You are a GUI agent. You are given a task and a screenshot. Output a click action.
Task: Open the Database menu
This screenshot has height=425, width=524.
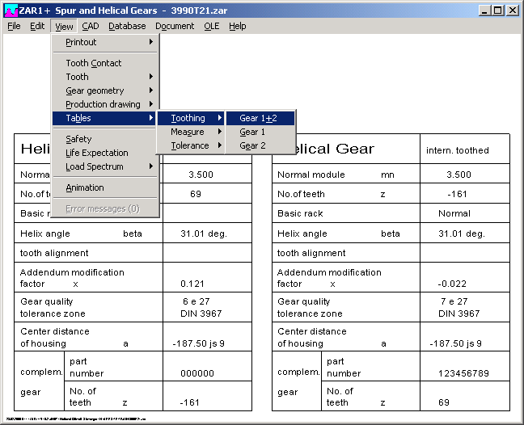127,26
